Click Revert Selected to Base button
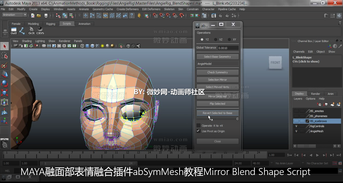Viewport: 343px width, 183px height. [218, 113]
